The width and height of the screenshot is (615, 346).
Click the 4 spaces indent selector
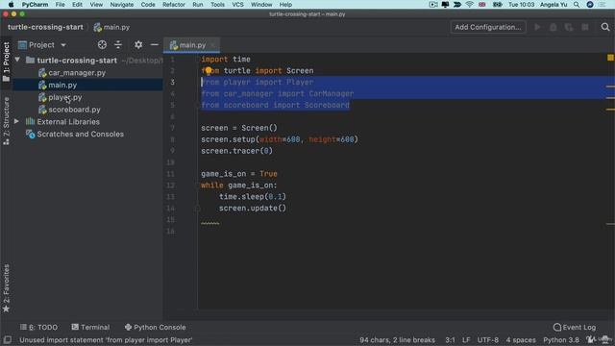coord(521,339)
